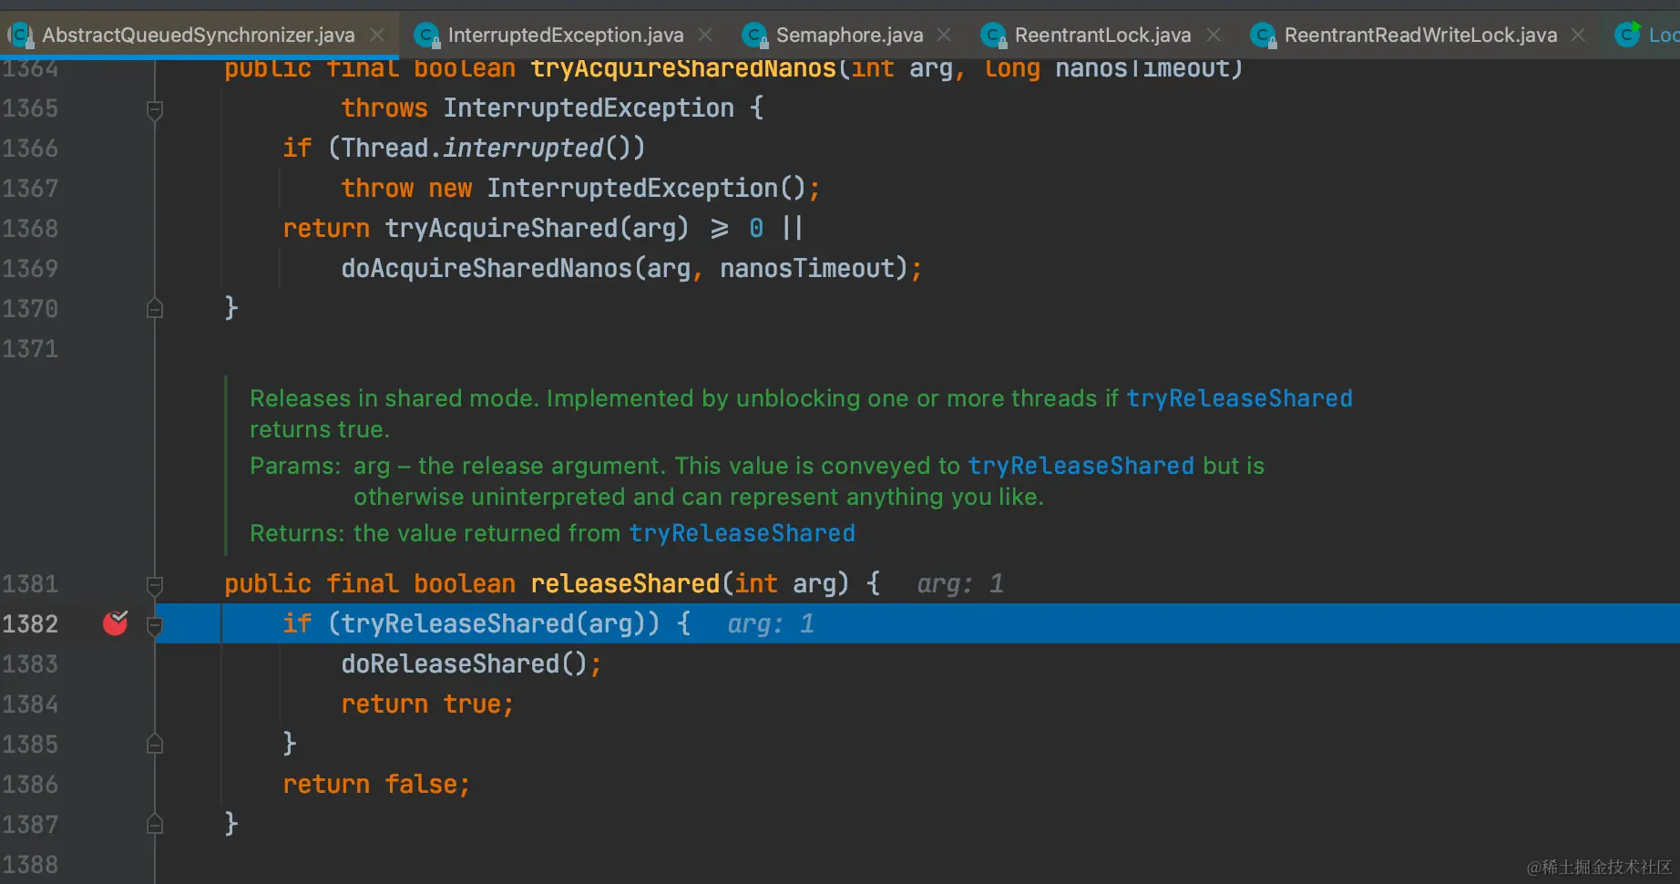Click the doReleaseShared() call
This screenshot has width=1680, height=884.
[465, 663]
